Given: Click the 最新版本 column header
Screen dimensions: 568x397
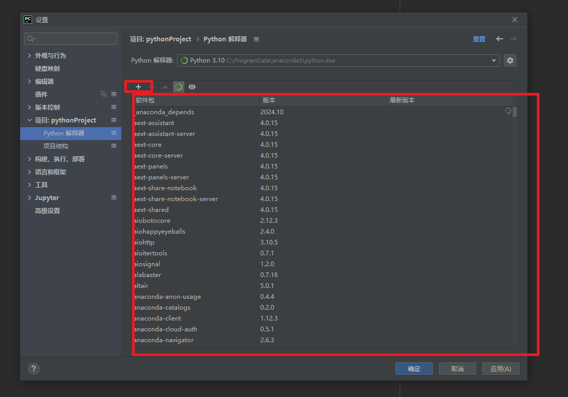Looking at the screenshot, I should (449, 100).
